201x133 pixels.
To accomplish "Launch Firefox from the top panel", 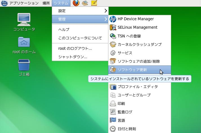I will (x=76, y=3).
